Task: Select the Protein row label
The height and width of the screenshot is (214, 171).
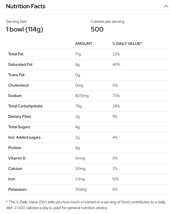Action: [14, 148]
